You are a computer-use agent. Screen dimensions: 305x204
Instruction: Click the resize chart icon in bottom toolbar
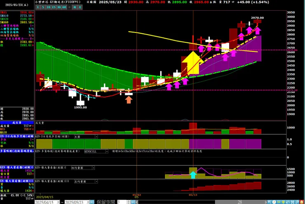pos(288,202)
